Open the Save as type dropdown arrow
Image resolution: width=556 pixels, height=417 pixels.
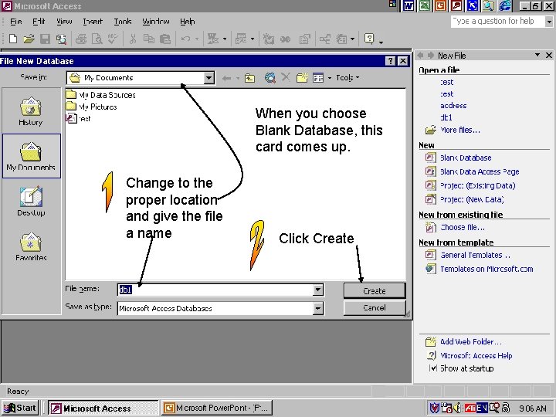pos(318,308)
